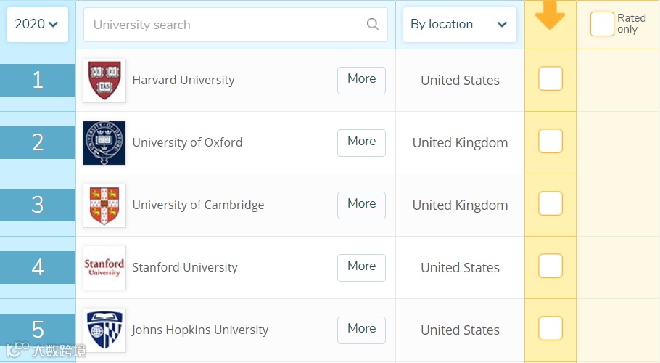Check the compare box for Stanford University
Image resolution: width=660 pixels, height=363 pixels.
click(550, 266)
